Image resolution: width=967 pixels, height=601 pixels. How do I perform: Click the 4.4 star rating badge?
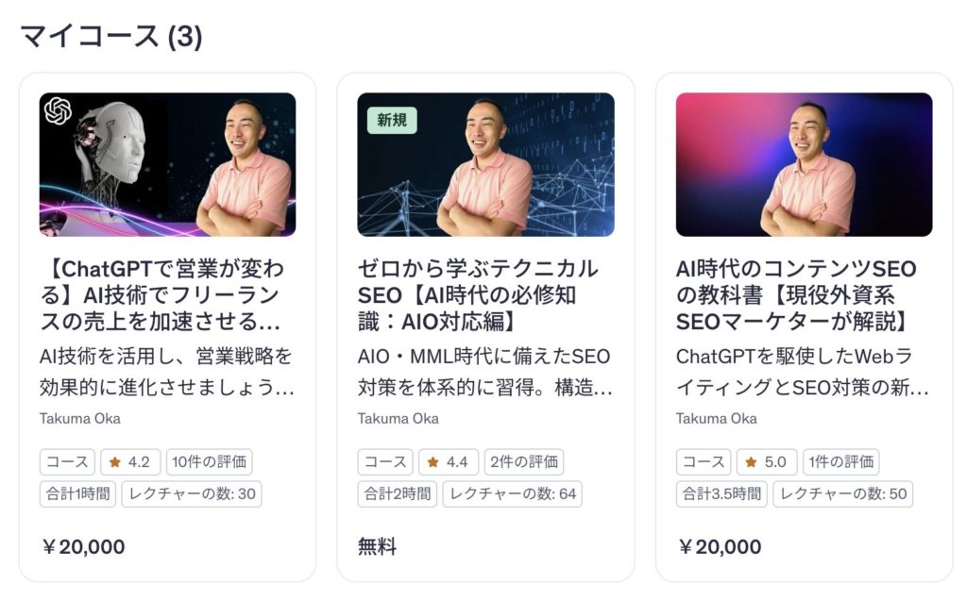point(449,462)
